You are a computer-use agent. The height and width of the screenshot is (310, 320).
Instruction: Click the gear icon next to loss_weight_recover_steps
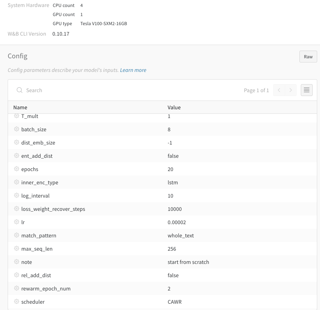(x=16, y=209)
